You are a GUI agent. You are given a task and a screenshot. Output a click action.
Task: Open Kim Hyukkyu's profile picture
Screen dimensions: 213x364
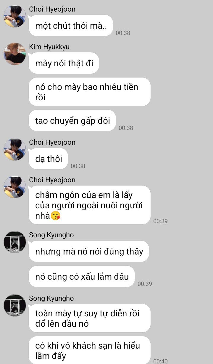click(15, 54)
